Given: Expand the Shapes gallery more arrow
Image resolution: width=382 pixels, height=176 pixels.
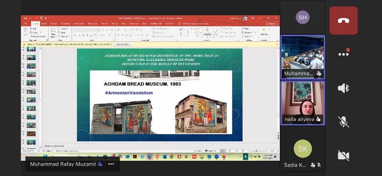Looking at the screenshot, I should (201, 32).
